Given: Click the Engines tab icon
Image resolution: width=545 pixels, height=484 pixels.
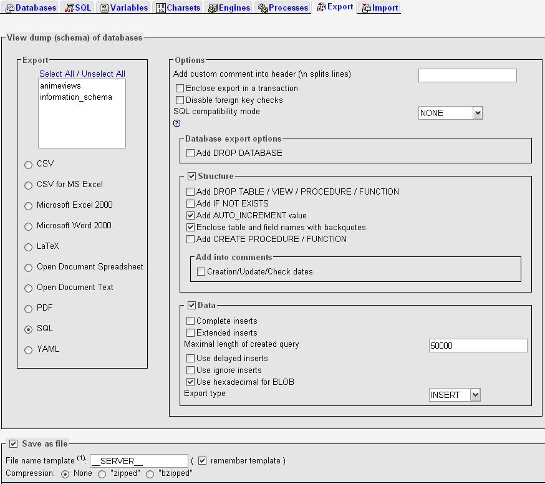Looking at the screenshot, I should click(213, 8).
